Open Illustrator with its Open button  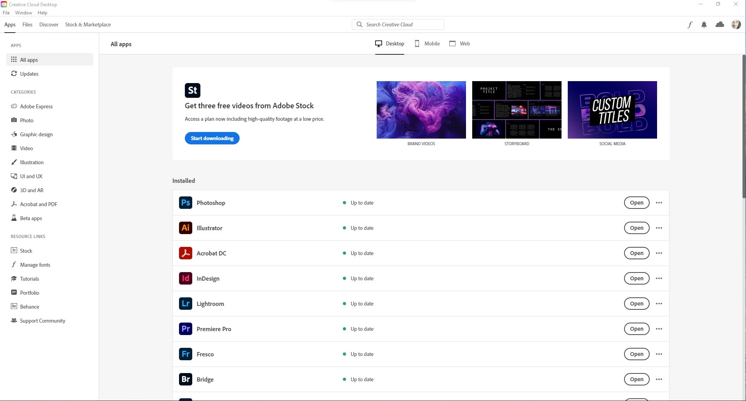pos(636,228)
